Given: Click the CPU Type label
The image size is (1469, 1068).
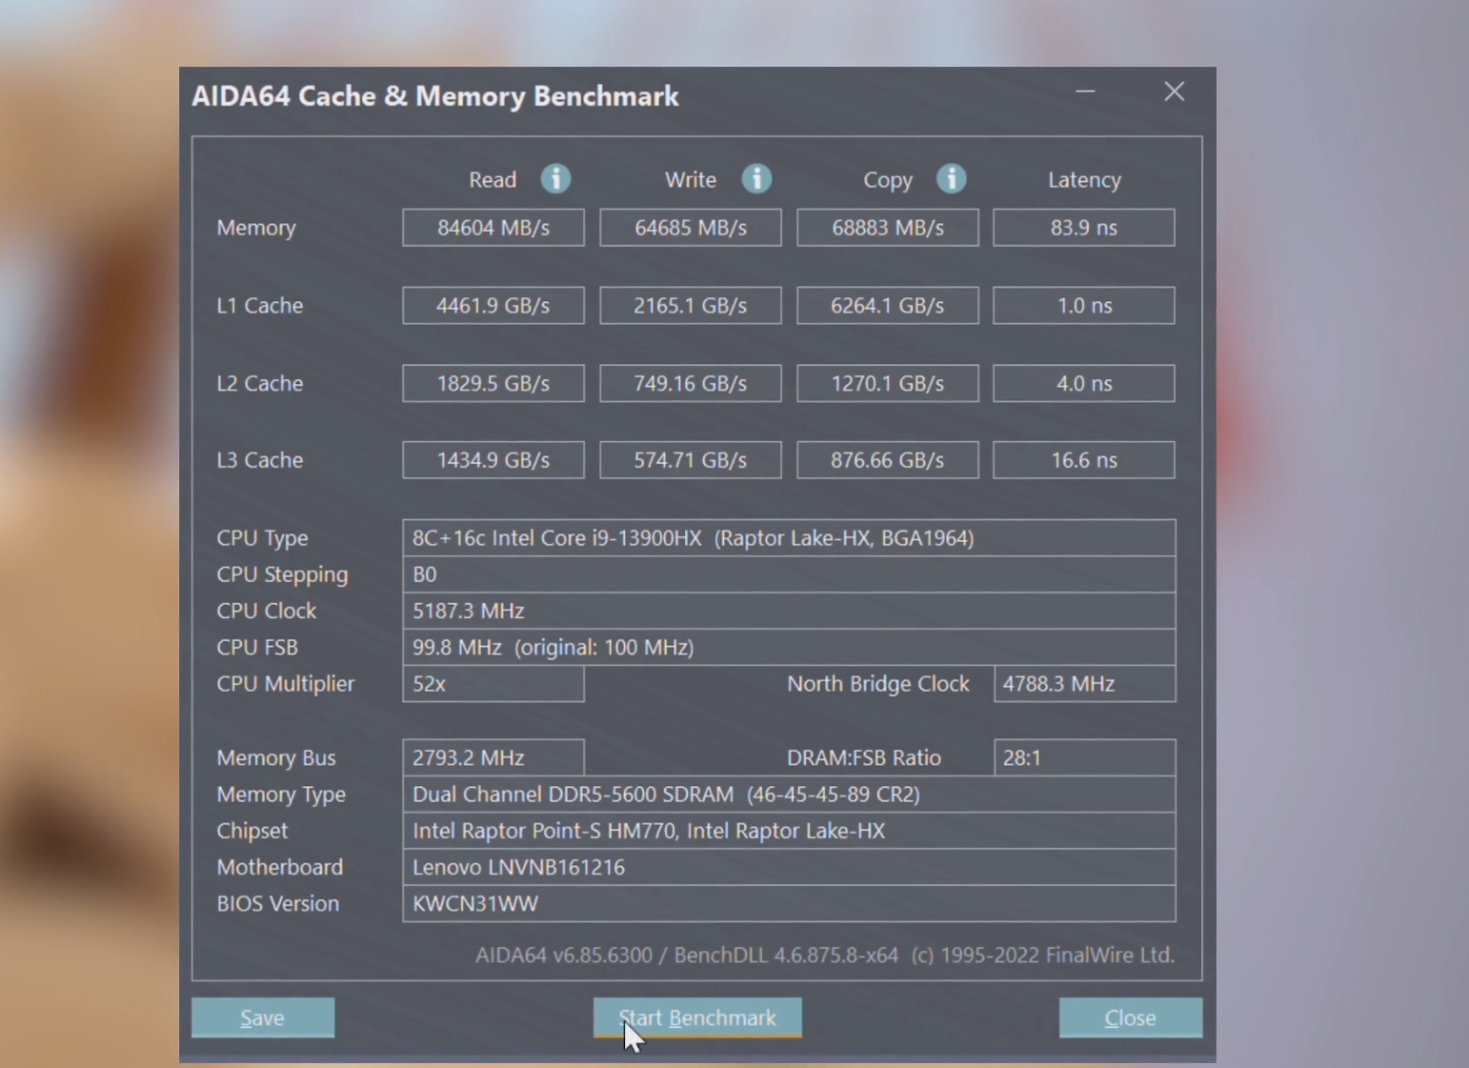Looking at the screenshot, I should pyautogui.click(x=262, y=539).
